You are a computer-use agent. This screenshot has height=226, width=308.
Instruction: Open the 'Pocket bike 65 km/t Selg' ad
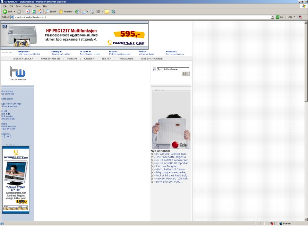[x=171, y=176]
